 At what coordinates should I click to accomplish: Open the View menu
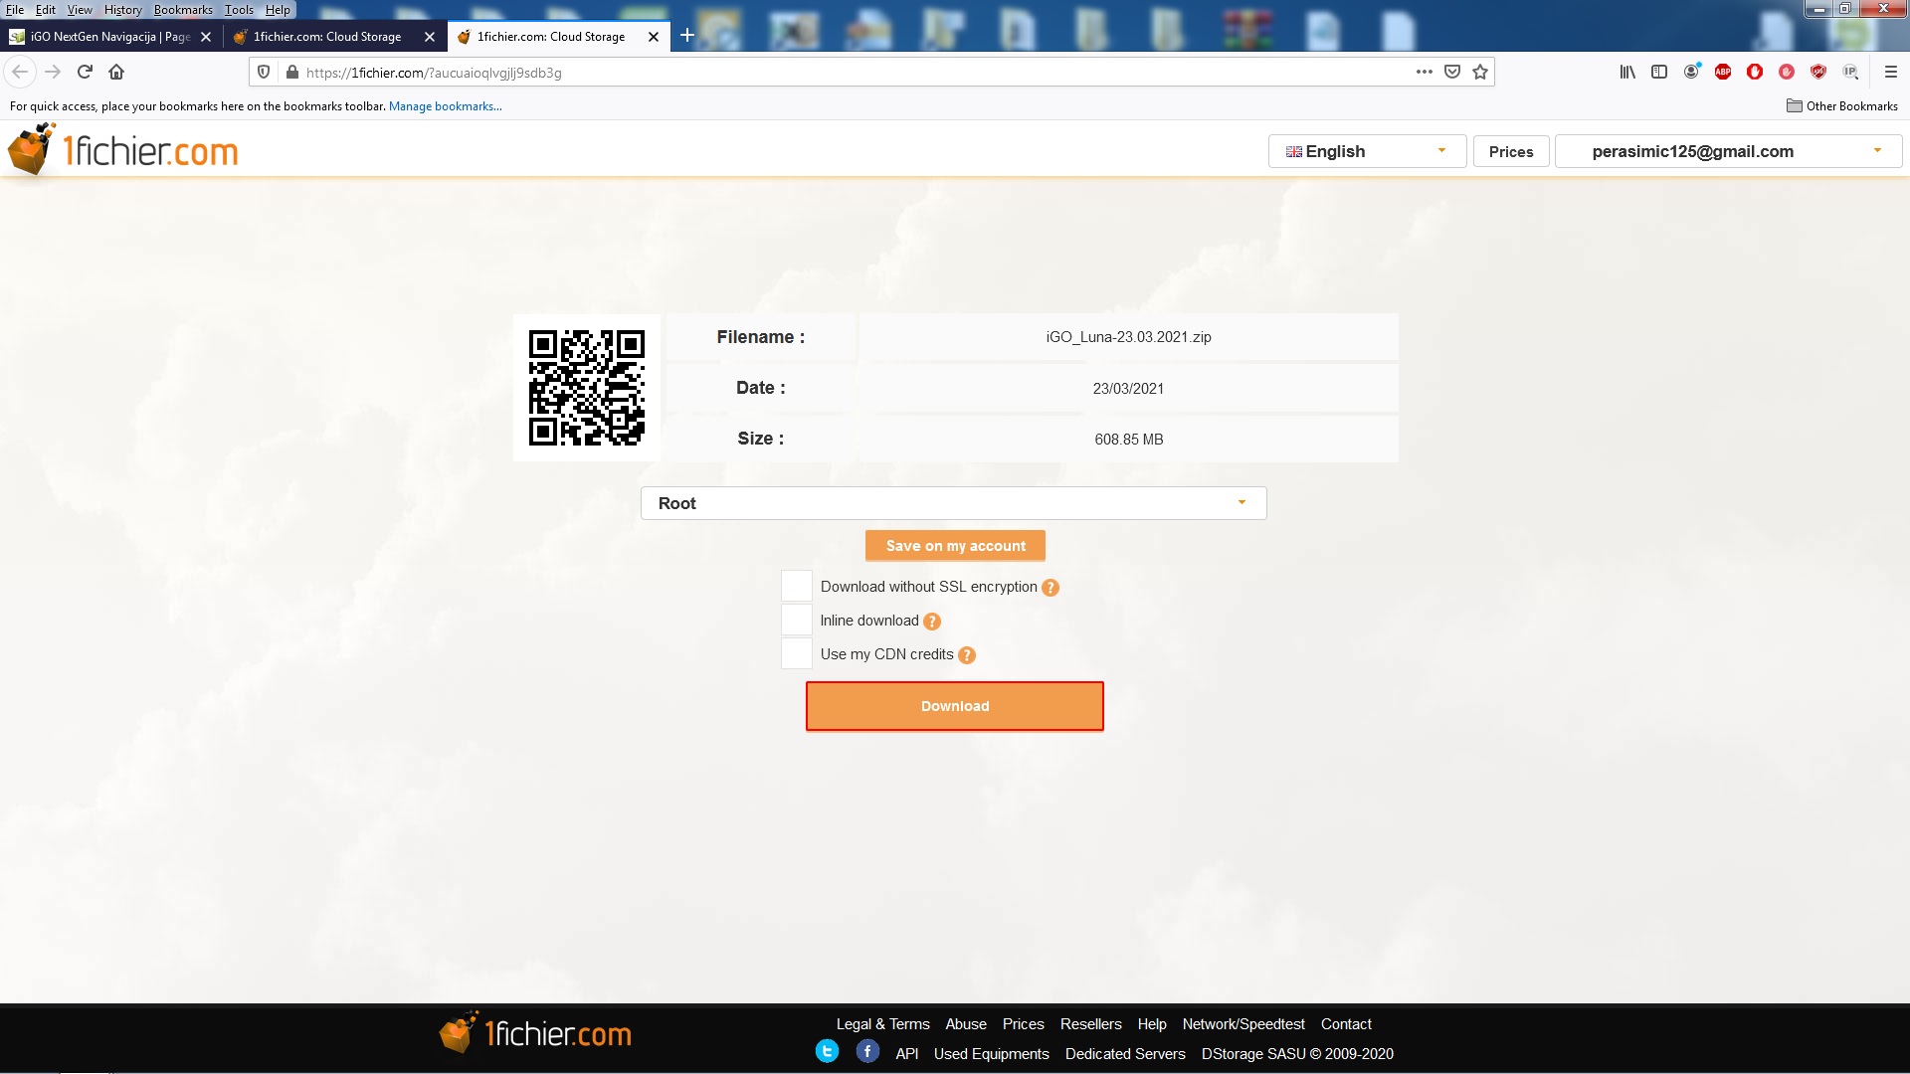(x=80, y=9)
